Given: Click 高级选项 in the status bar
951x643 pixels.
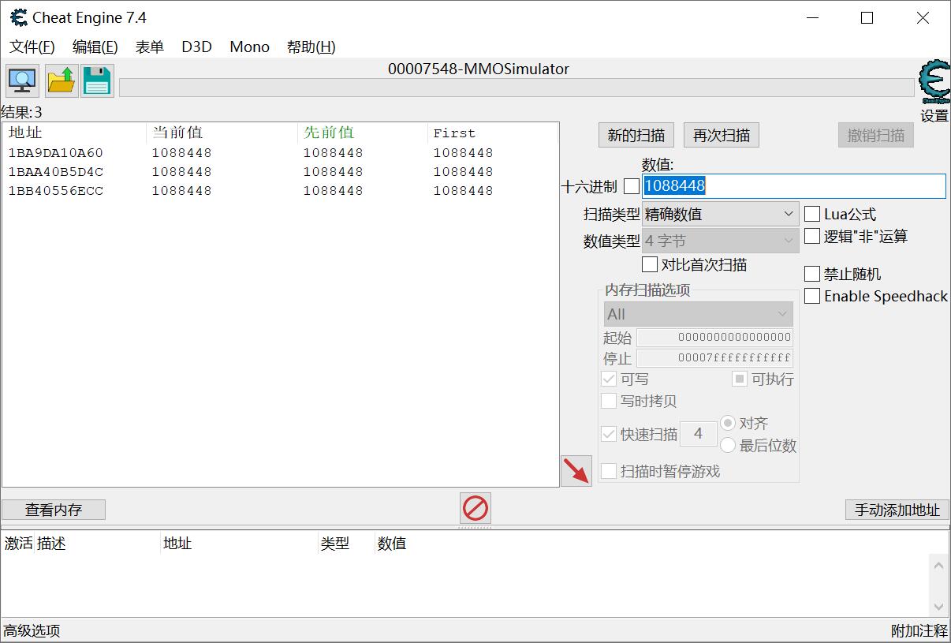Looking at the screenshot, I should pos(32,631).
